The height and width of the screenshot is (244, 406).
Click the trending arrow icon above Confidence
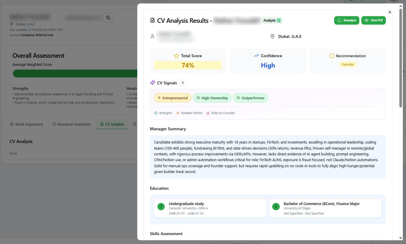point(256,55)
